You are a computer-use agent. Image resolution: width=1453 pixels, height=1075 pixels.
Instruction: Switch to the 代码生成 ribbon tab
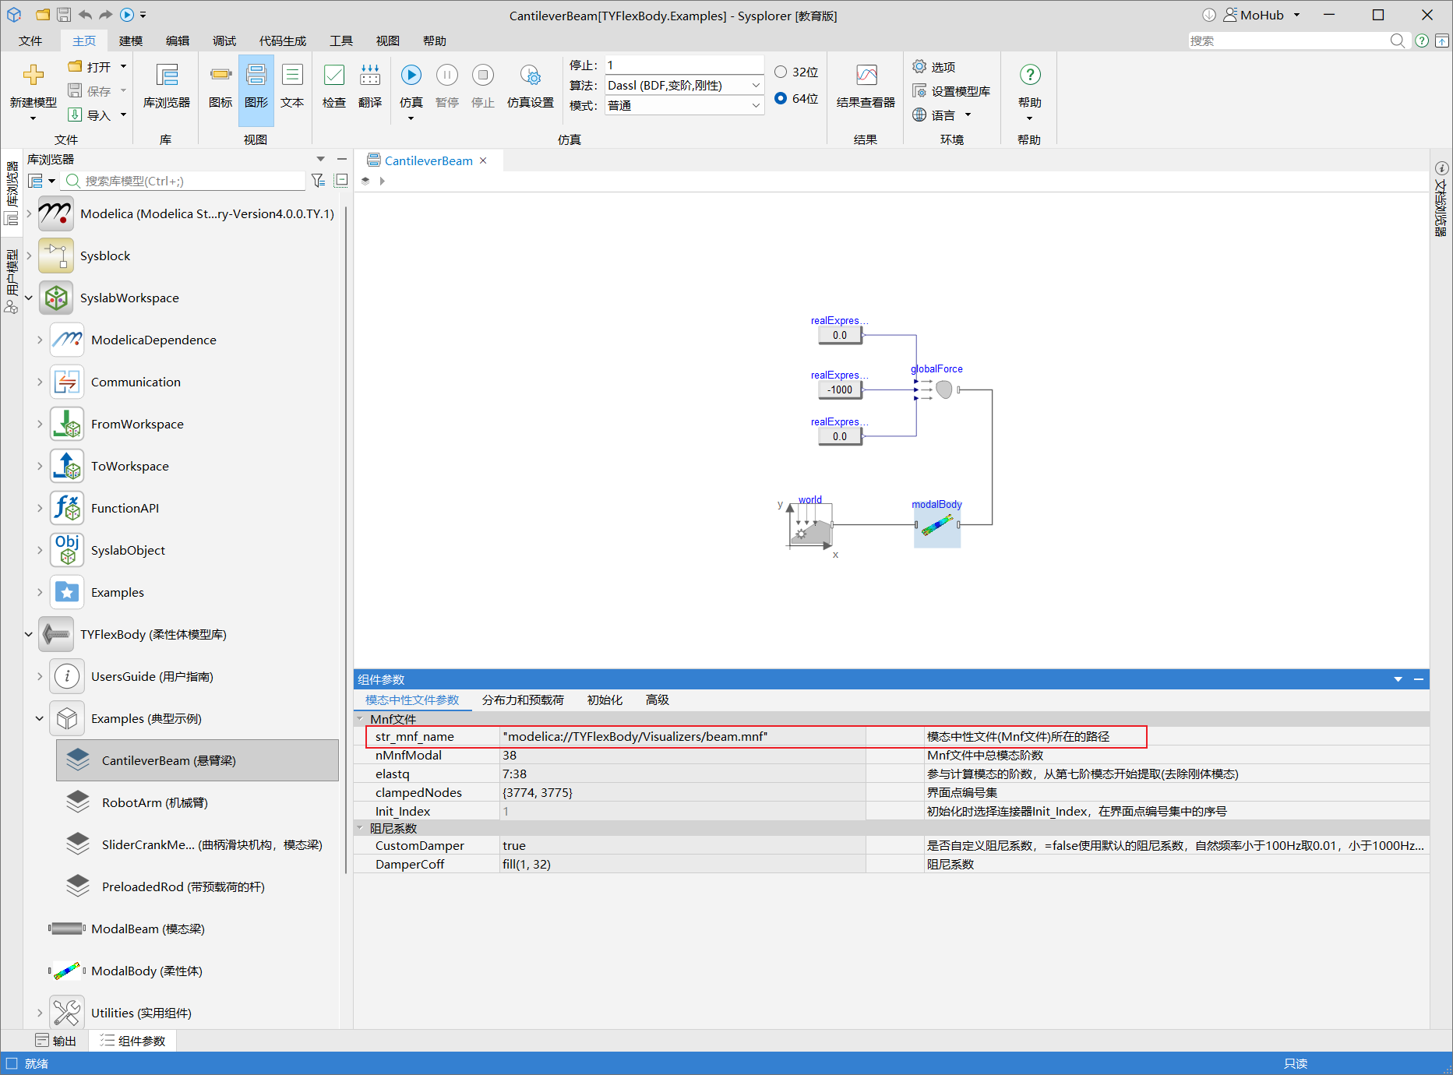click(x=283, y=41)
